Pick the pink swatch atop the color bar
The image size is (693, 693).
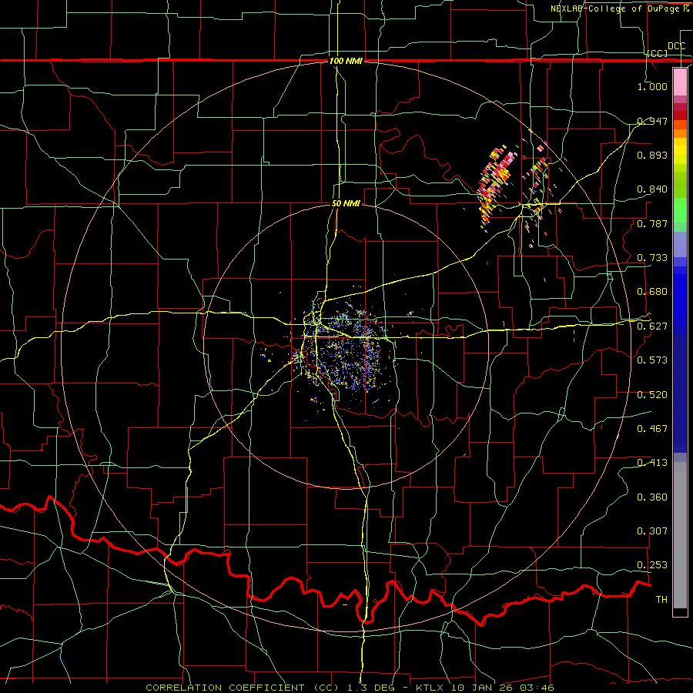click(x=680, y=82)
